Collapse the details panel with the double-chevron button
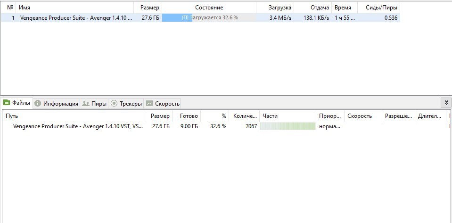Screen dimensions: 452x223 pos(446,103)
